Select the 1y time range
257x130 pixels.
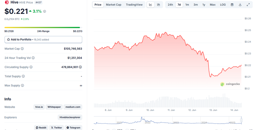tap(204, 5)
